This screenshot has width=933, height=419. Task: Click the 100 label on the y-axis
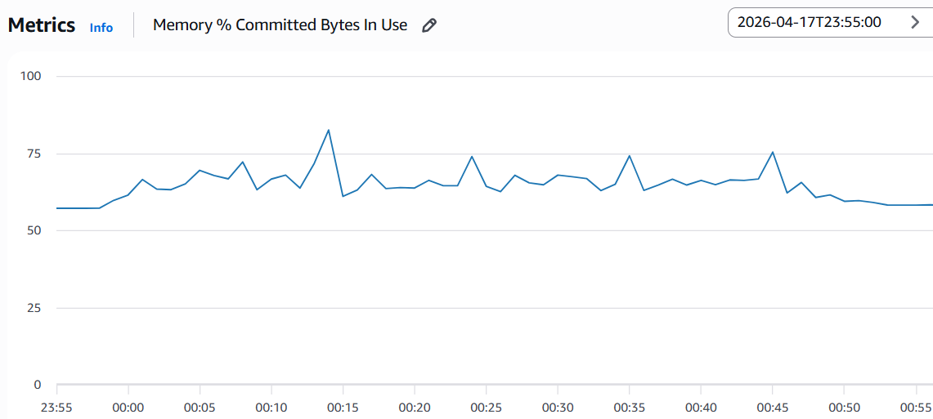(x=31, y=77)
